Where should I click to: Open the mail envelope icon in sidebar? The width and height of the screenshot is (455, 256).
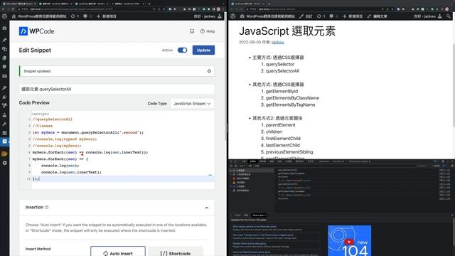[x=4, y=76]
